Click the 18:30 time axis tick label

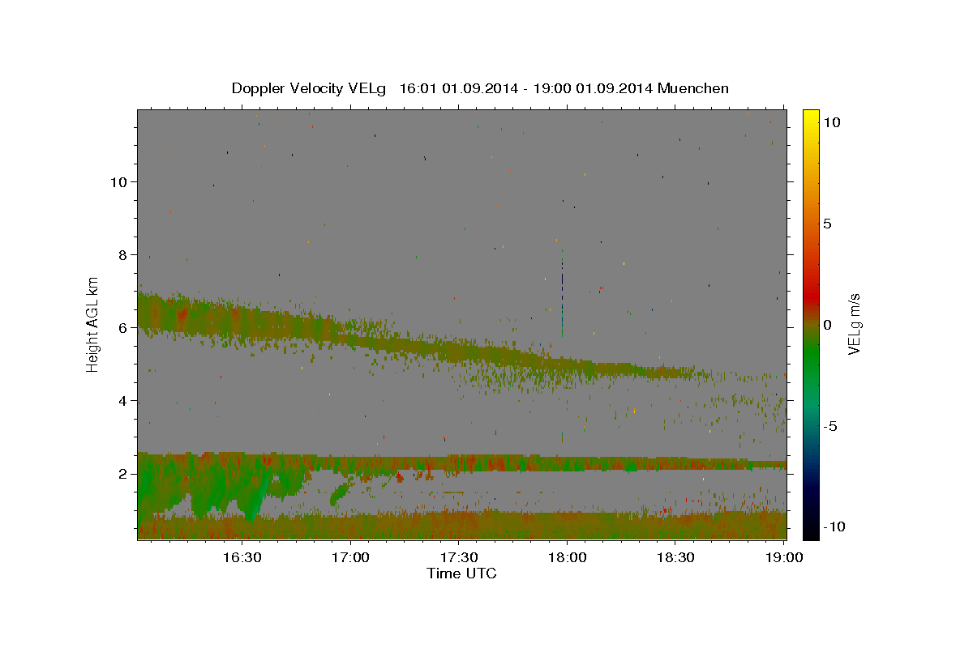pos(675,558)
